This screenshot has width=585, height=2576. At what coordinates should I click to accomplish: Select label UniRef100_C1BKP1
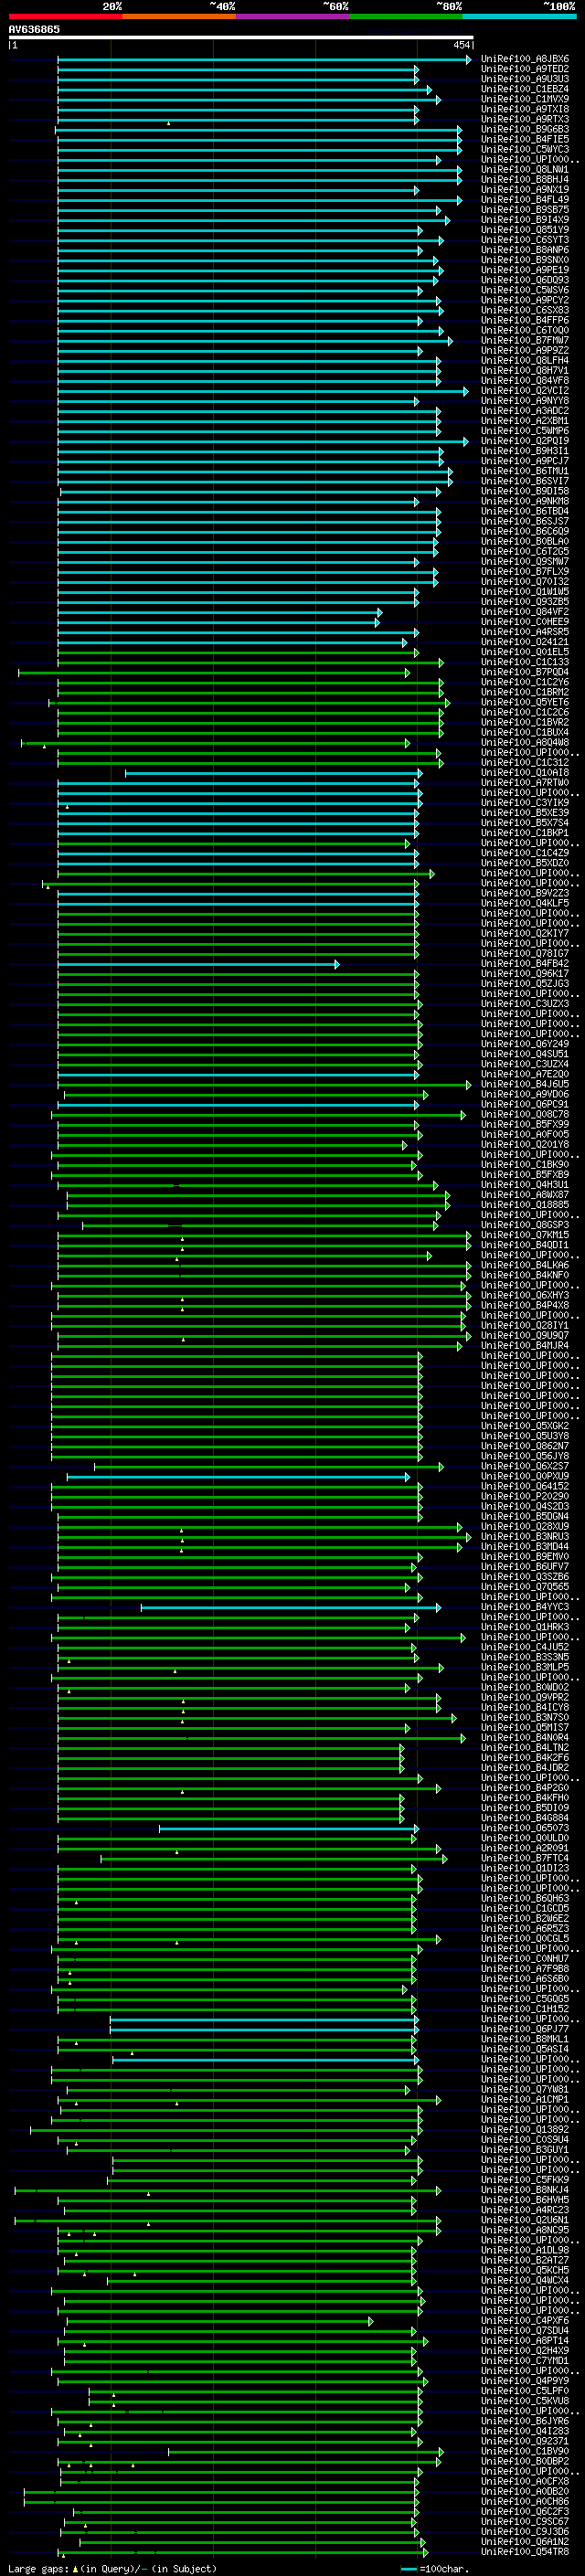point(525,833)
